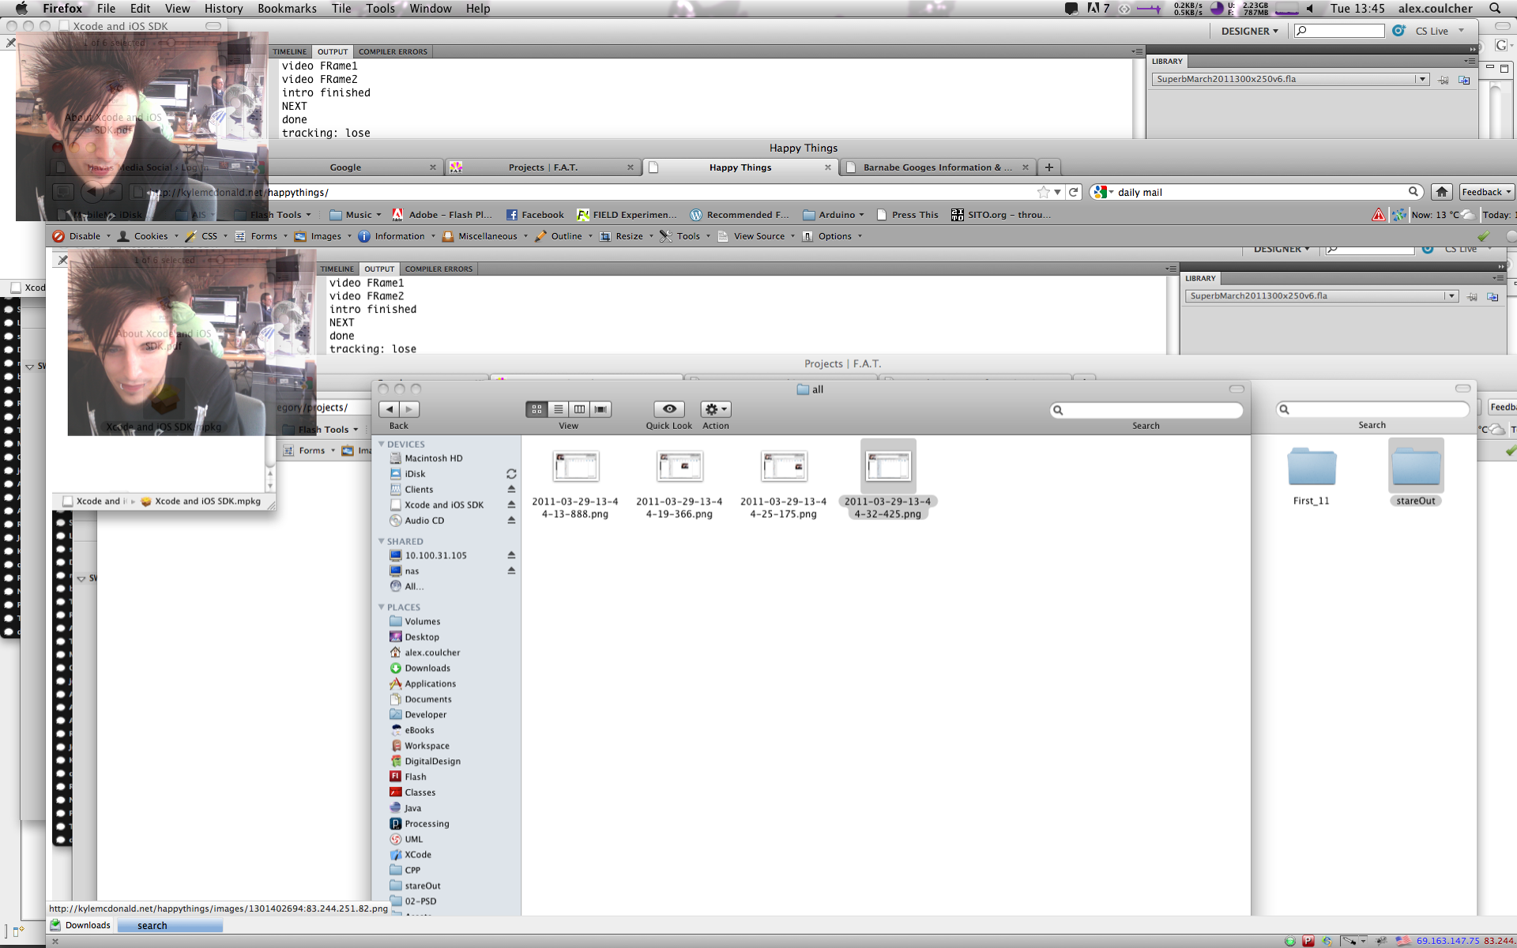The image size is (1517, 948).
Task: Reload the Happy Things page
Action: 1074,192
